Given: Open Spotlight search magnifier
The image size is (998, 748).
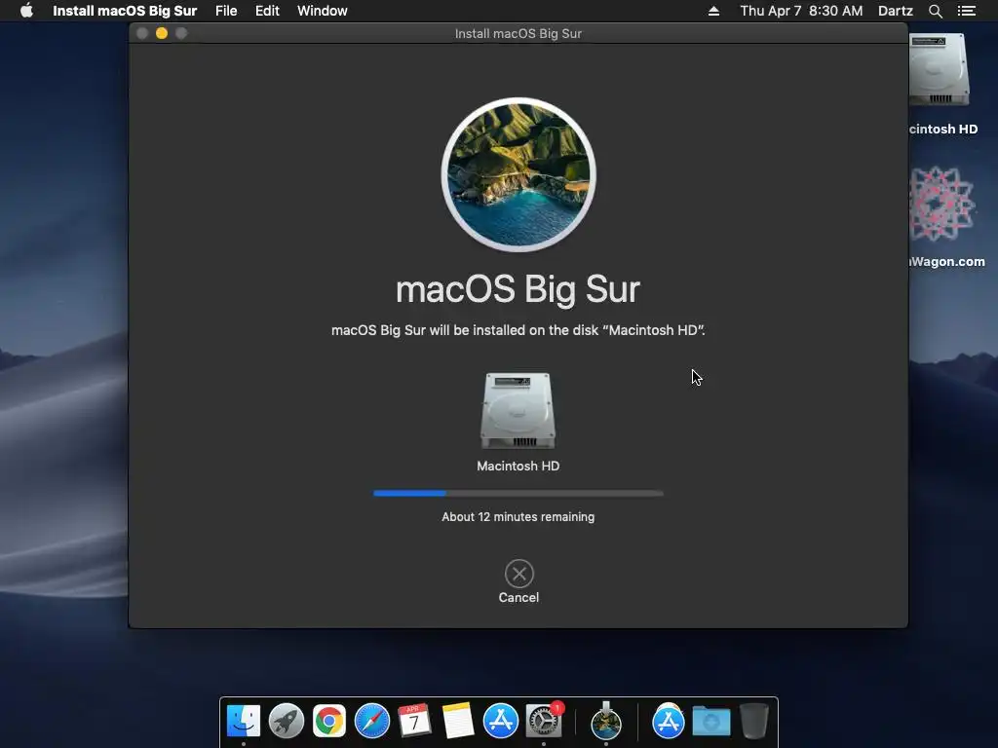Looking at the screenshot, I should [935, 11].
